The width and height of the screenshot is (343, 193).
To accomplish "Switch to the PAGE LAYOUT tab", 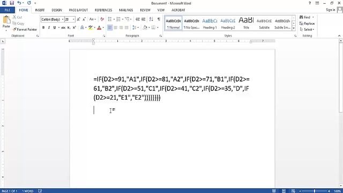I will [x=78, y=10].
